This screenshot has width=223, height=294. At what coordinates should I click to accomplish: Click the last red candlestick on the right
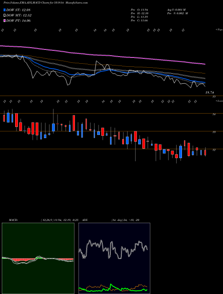pos(205,152)
